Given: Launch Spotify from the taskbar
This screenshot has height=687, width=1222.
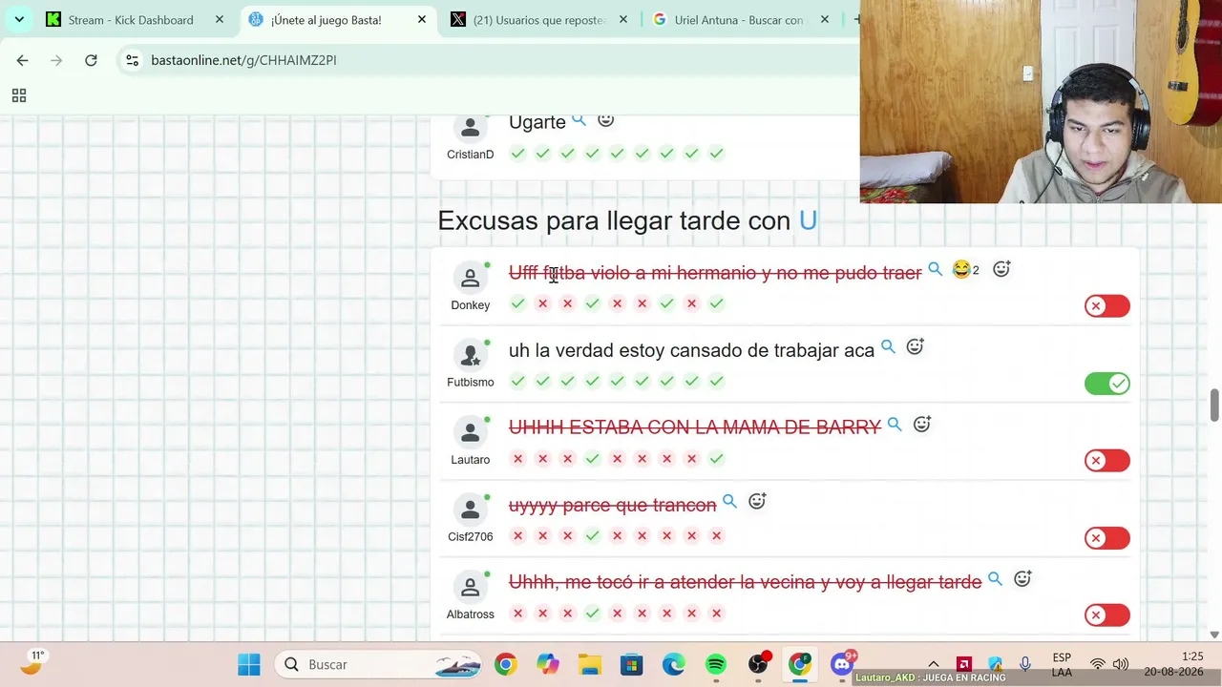Looking at the screenshot, I should pos(716,664).
